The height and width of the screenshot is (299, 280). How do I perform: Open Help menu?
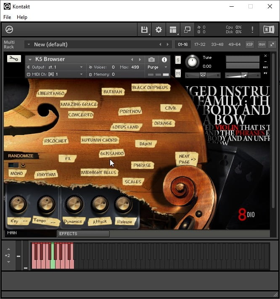click(x=22, y=17)
